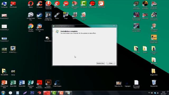This screenshot has height=95, width=169.
Task: Open the PES 18ERRR folder
Action: (x=4, y=72)
